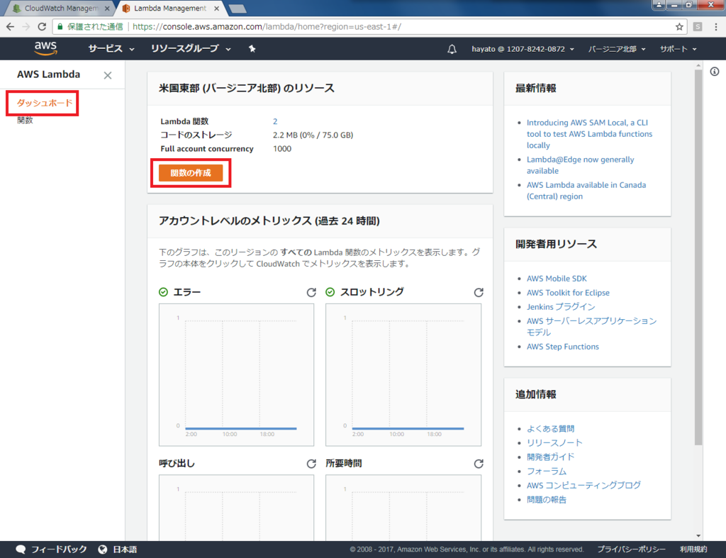Expand the サービス menu
The height and width of the screenshot is (558, 726).
point(111,49)
